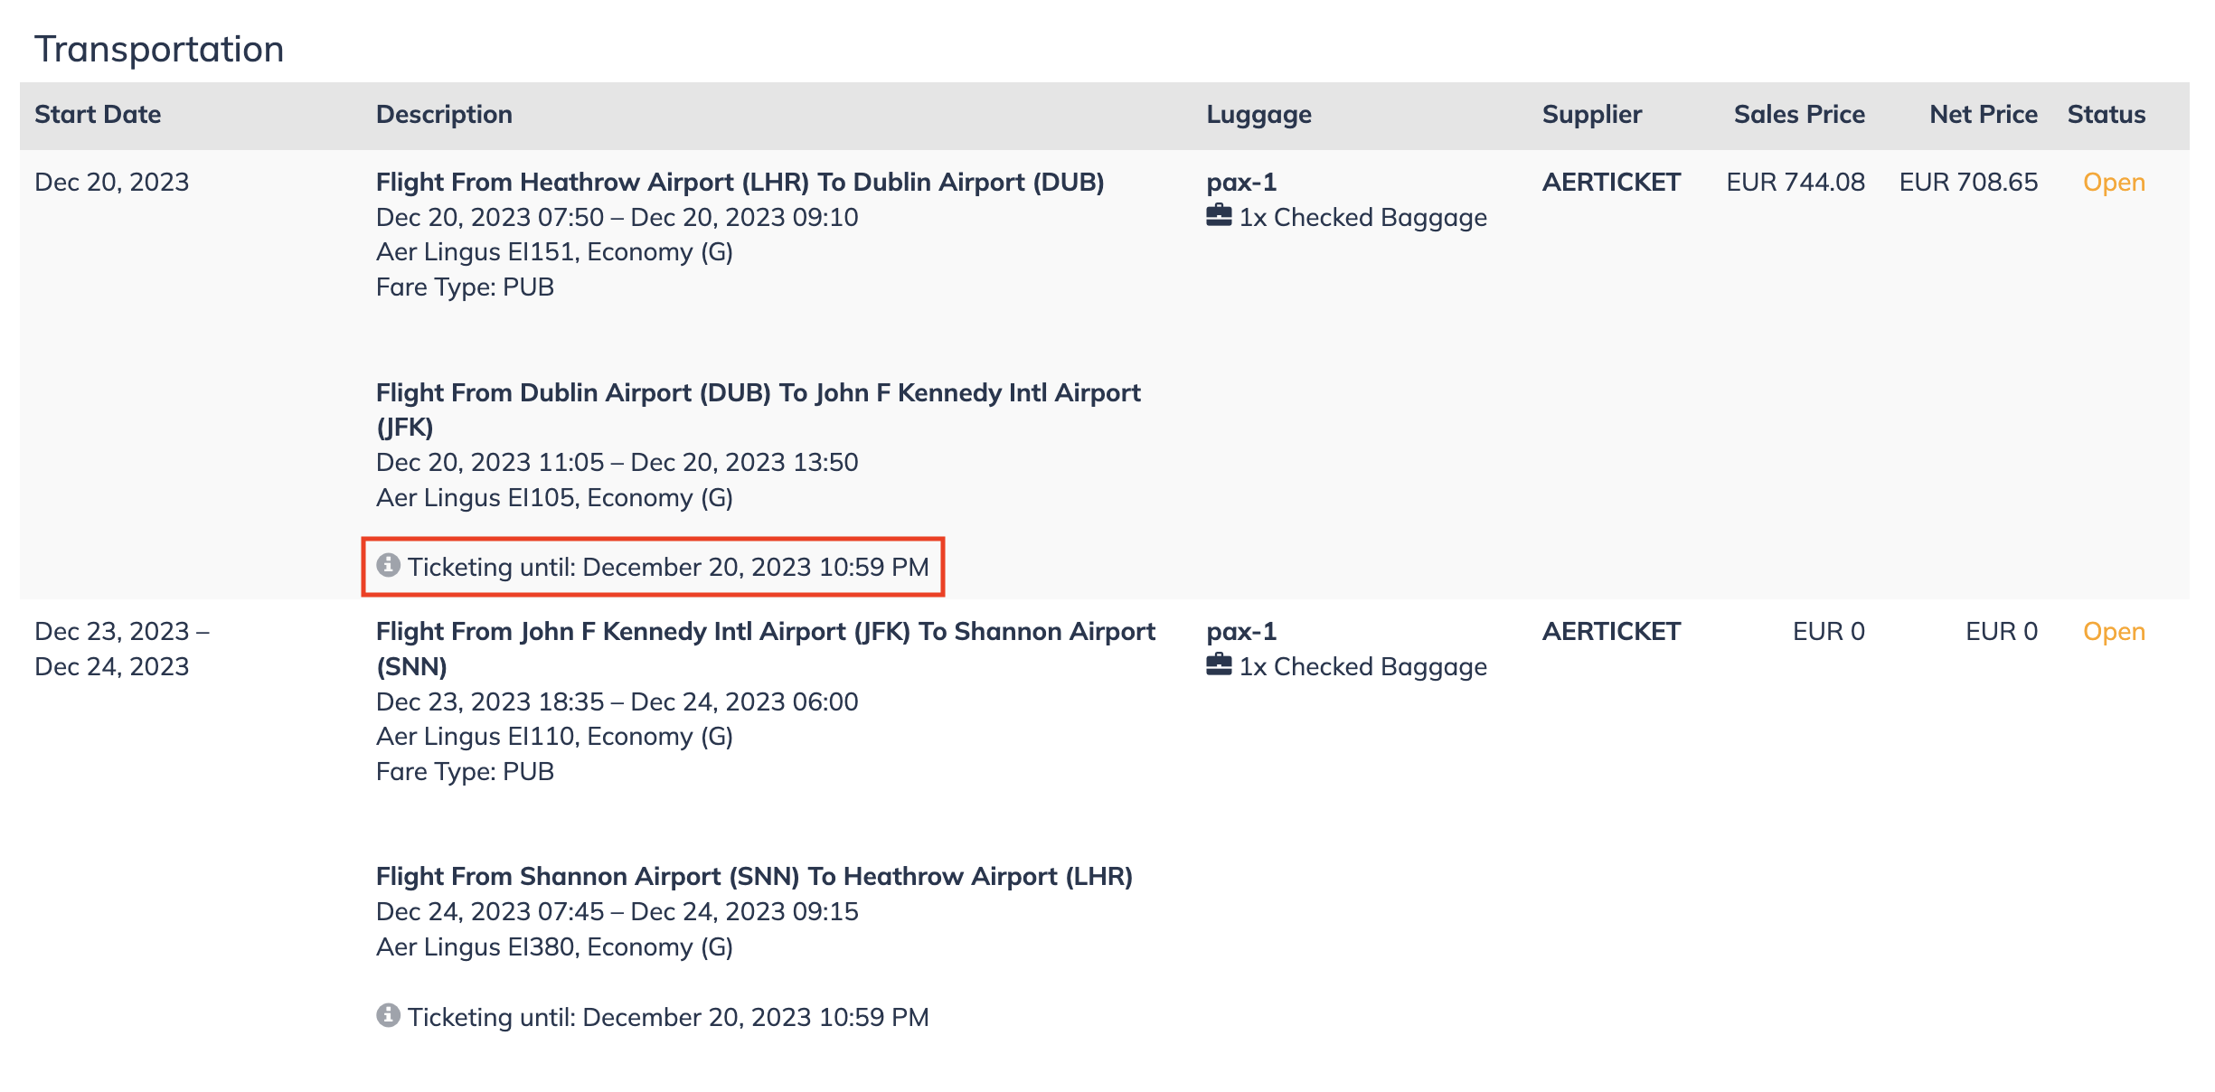Screen dimensions: 2215x1092
Task: Click AERTICKET supplier in the Dec 20 row
Action: (1611, 183)
